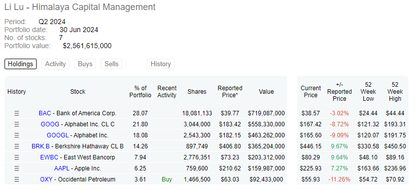This screenshot has height=189, width=415.
Task: Open the Buys tab
Action: (85, 64)
